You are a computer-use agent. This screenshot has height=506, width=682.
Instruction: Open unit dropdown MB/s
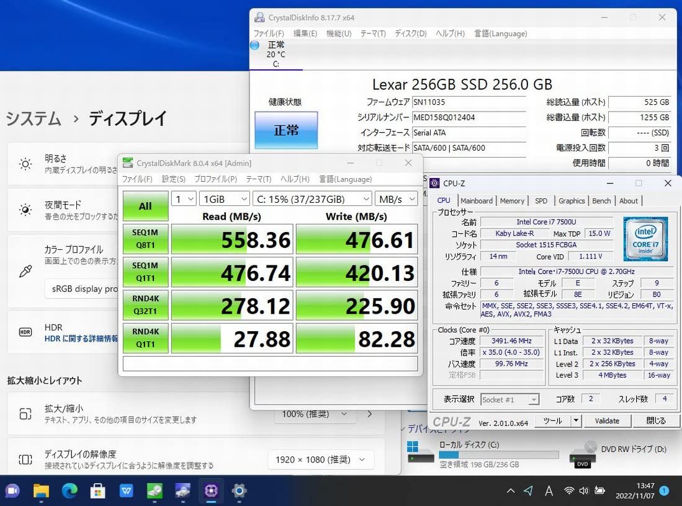pos(397,199)
